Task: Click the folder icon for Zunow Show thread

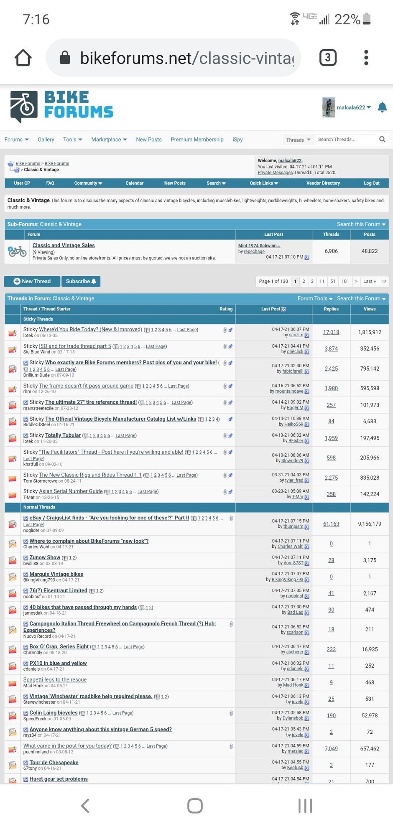Action: click(13, 560)
